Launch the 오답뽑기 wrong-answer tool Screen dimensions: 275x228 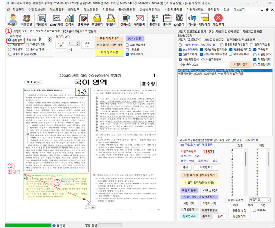coord(98,20)
